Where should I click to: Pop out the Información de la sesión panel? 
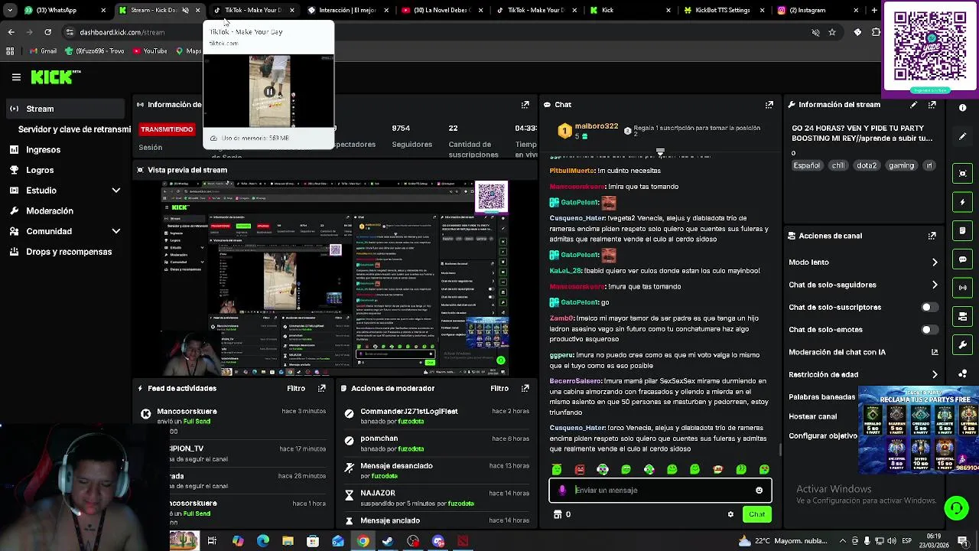(525, 105)
